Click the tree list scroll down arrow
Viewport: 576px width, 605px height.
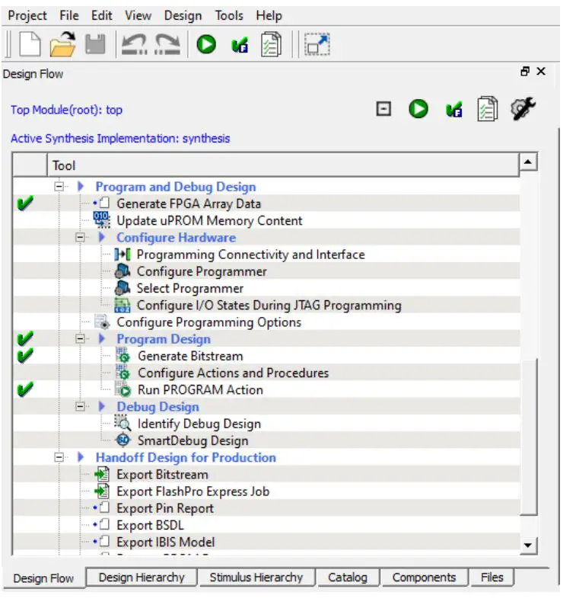pos(528,546)
